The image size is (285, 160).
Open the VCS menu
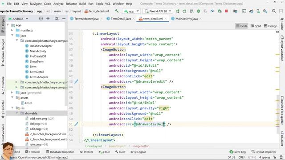pyautogui.click(x=108, y=4)
